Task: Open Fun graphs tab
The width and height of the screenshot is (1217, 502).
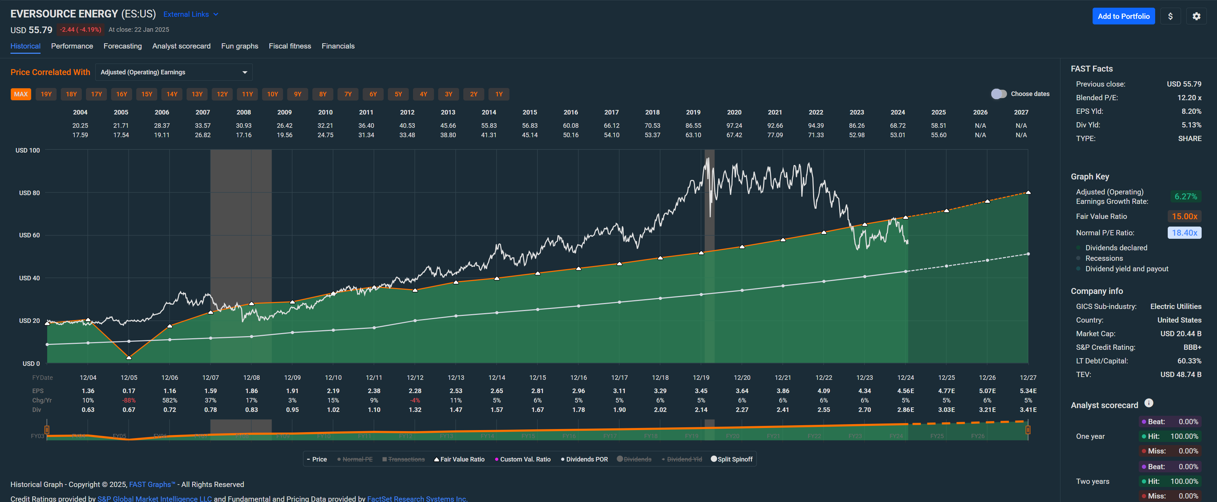Action: click(240, 46)
